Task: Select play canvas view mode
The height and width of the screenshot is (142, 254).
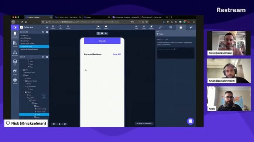Action: point(106,33)
